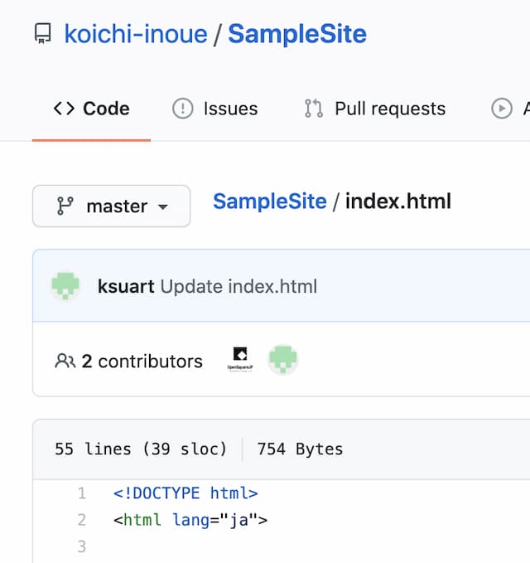Click the angle-brackets icon in the Code tab

pyautogui.click(x=64, y=109)
